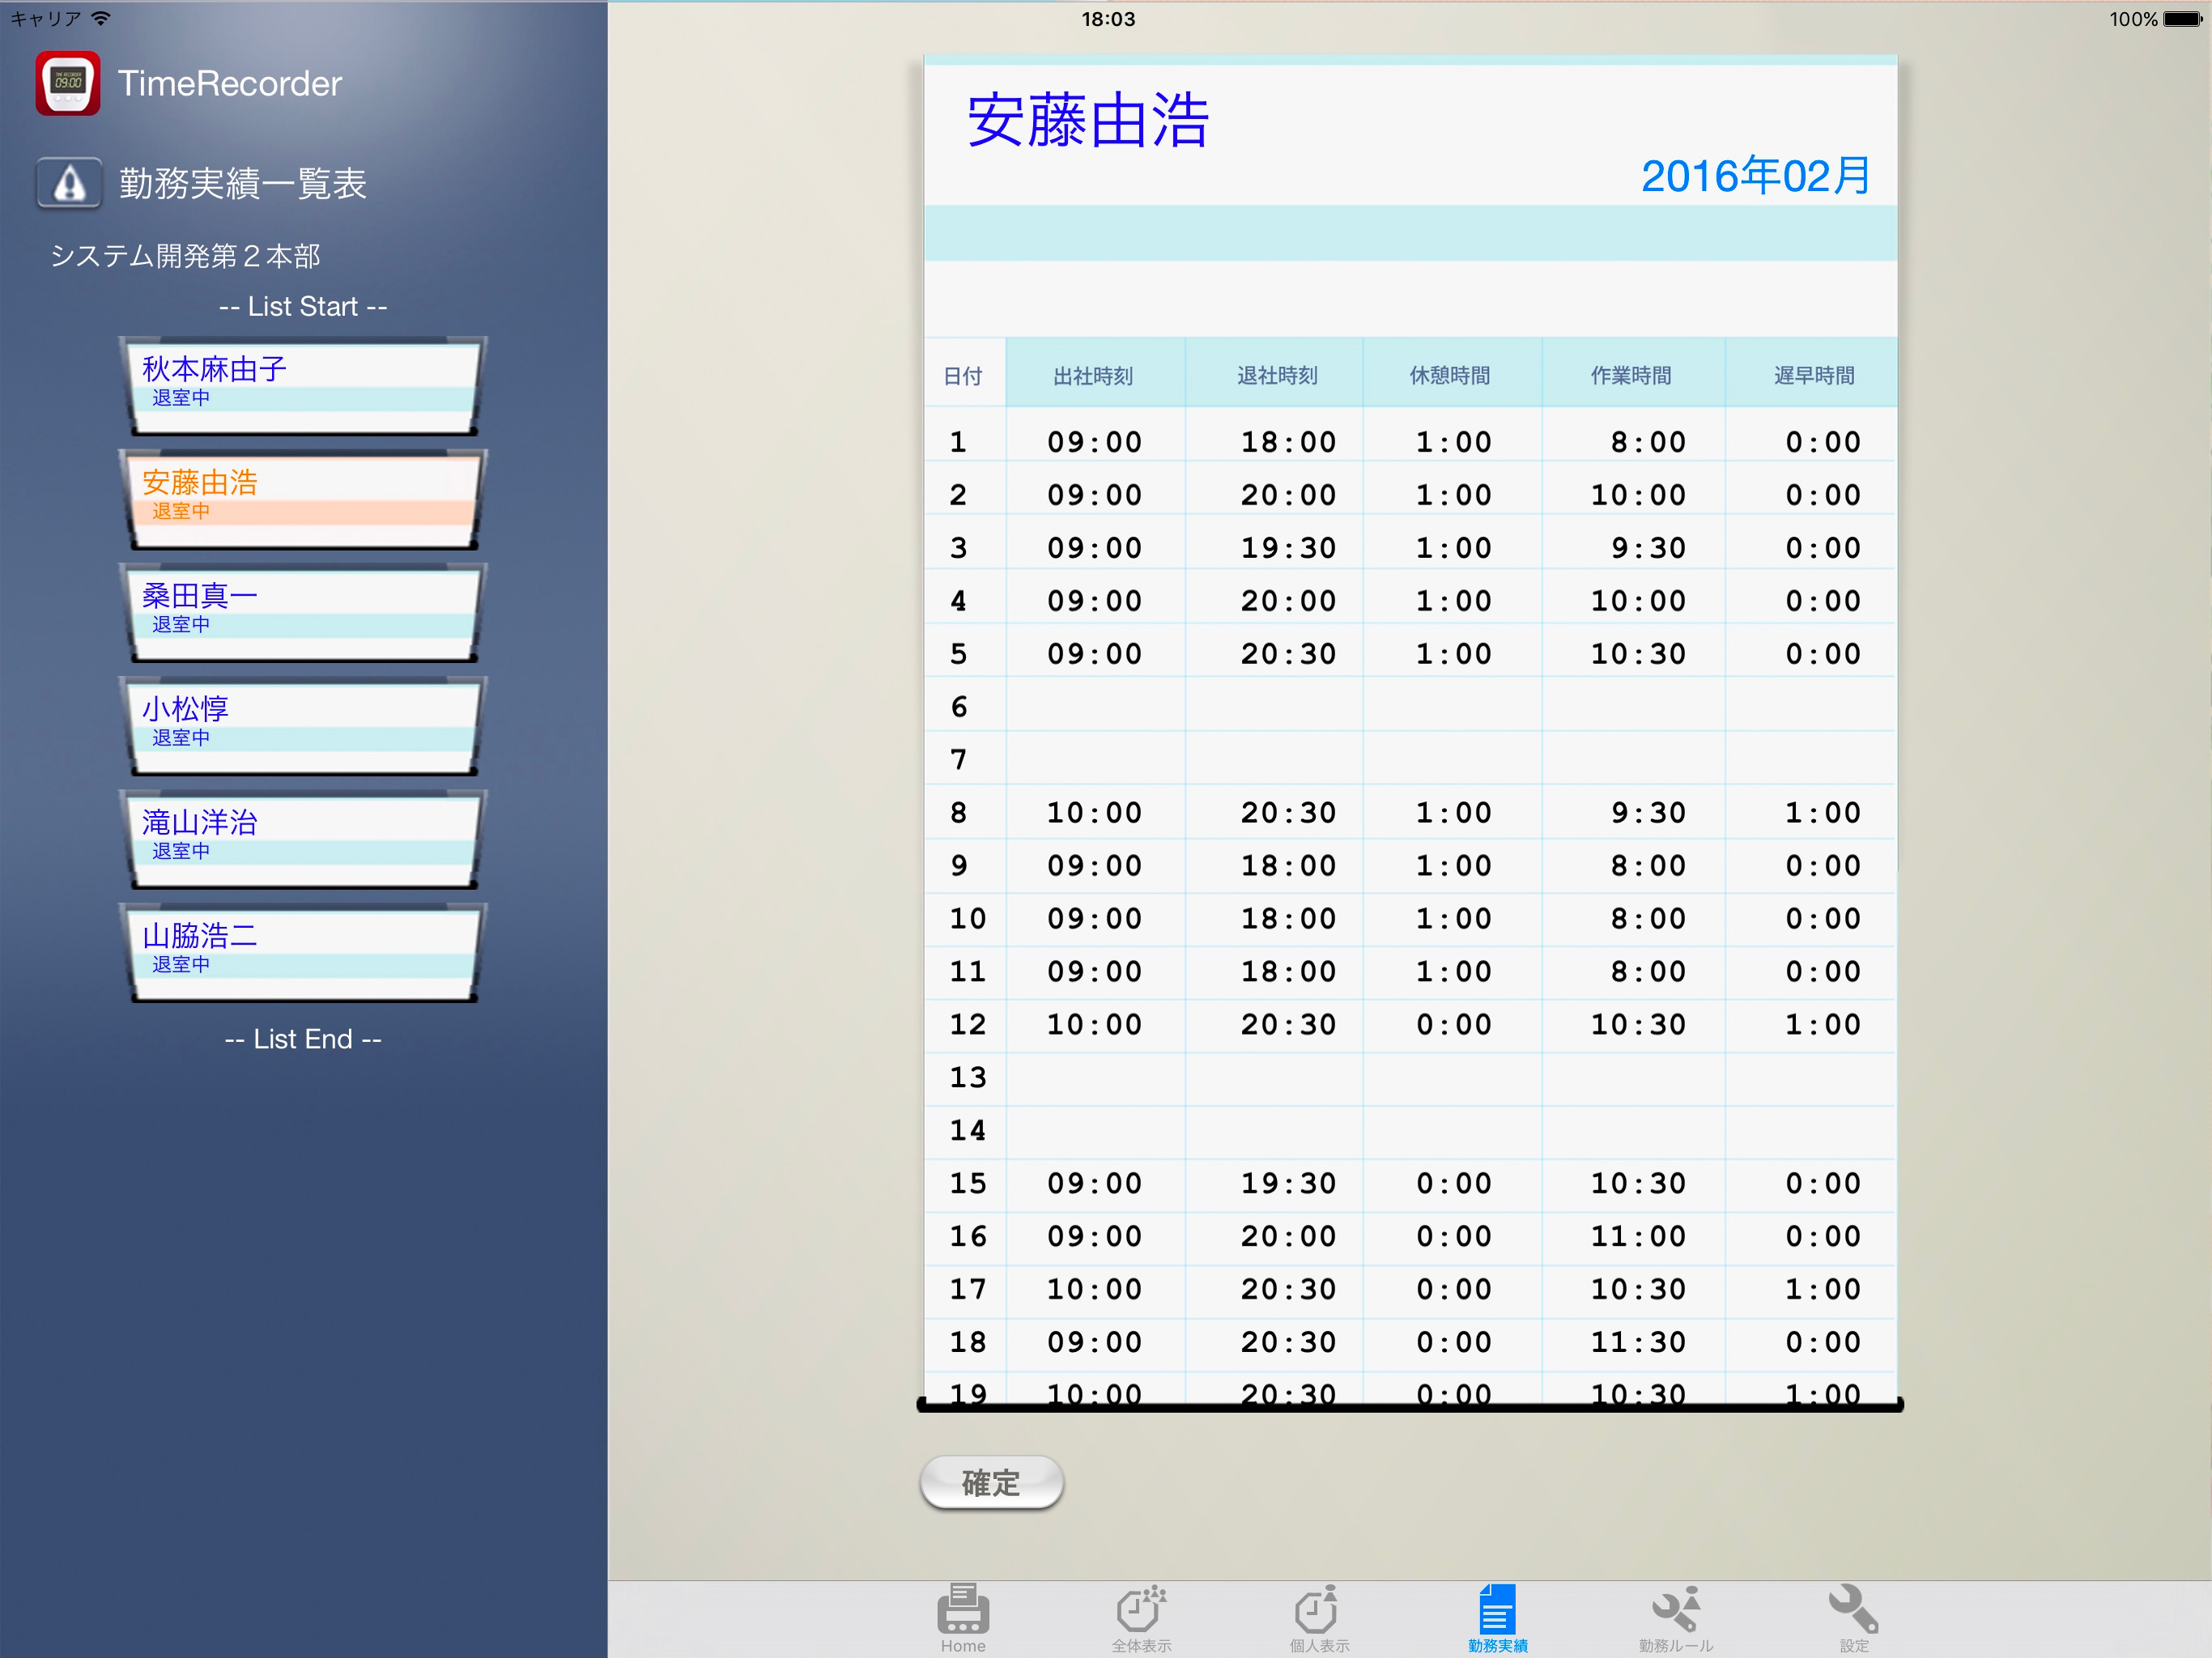The height and width of the screenshot is (1658, 2212).
Task: Click the icon beside 勤務実績一覧表
Action: [69, 183]
